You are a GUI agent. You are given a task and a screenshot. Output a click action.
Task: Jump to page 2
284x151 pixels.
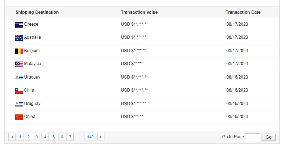(29, 137)
